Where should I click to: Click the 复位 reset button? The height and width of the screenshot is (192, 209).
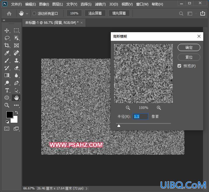pos(189,57)
